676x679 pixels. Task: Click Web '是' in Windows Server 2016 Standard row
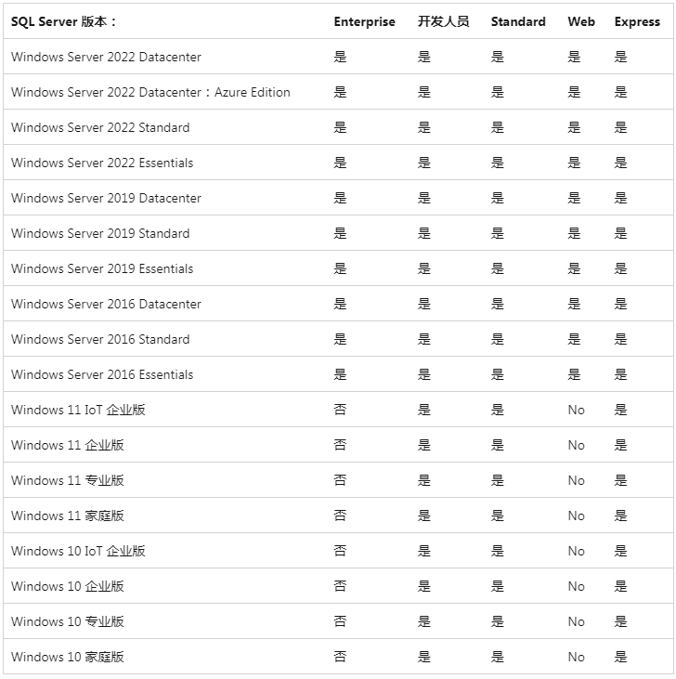pyautogui.click(x=574, y=339)
